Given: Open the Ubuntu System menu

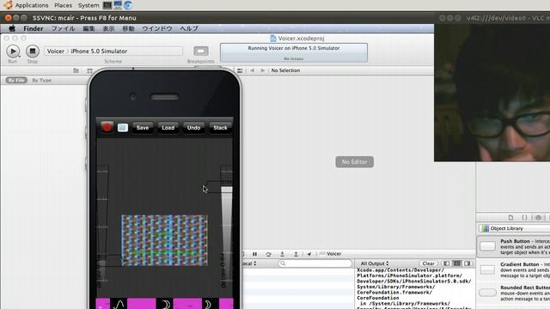Looking at the screenshot, I should [x=89, y=5].
